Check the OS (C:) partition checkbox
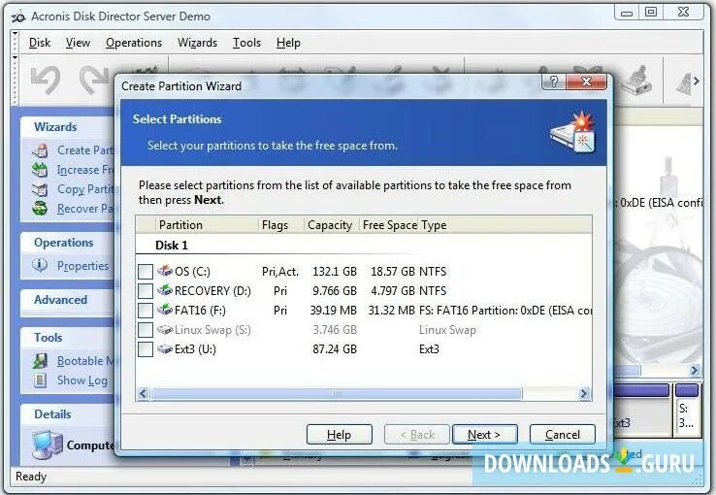Viewport: 716px width, 495px height. [x=146, y=272]
